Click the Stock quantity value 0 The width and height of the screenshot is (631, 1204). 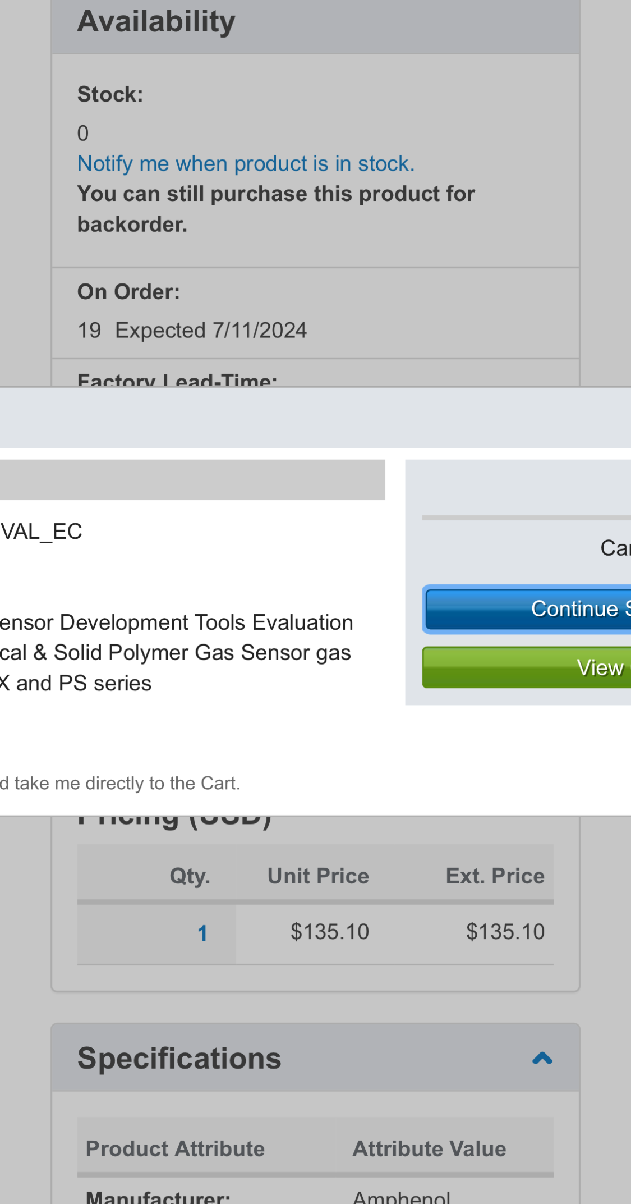[83, 134]
